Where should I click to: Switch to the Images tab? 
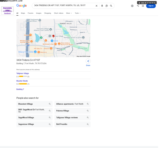point(39,13)
